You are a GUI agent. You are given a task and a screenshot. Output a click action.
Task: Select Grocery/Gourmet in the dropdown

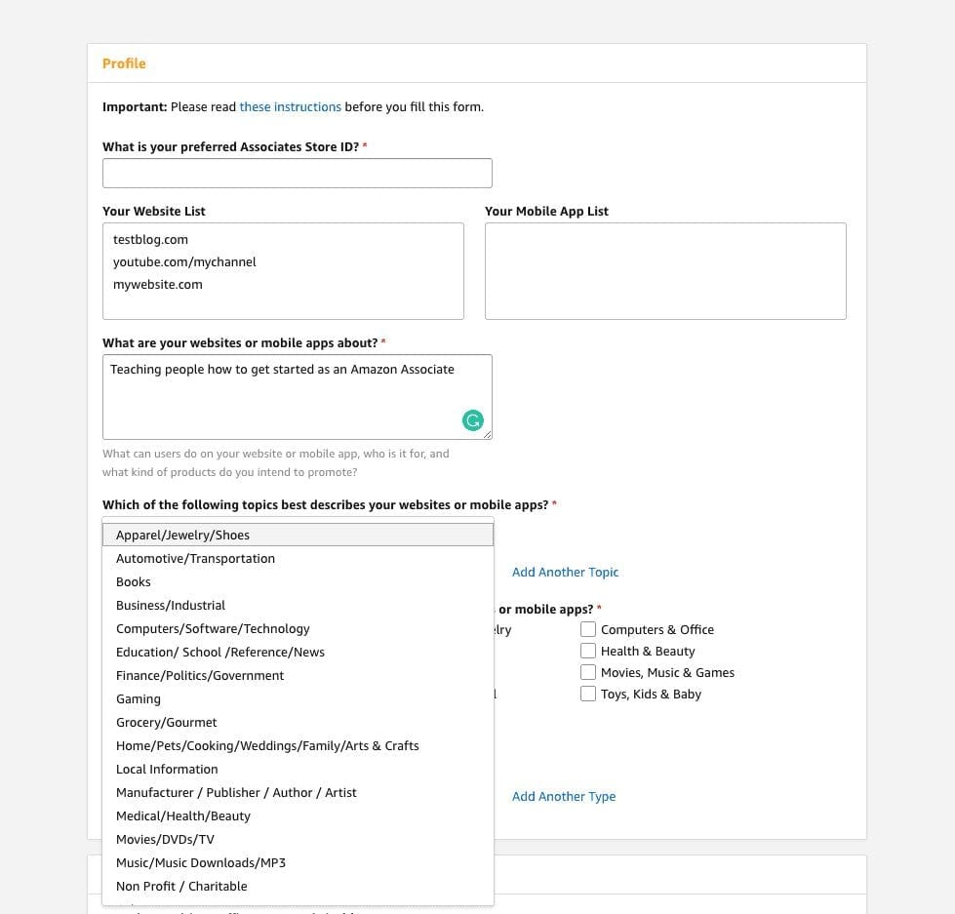click(x=298, y=722)
